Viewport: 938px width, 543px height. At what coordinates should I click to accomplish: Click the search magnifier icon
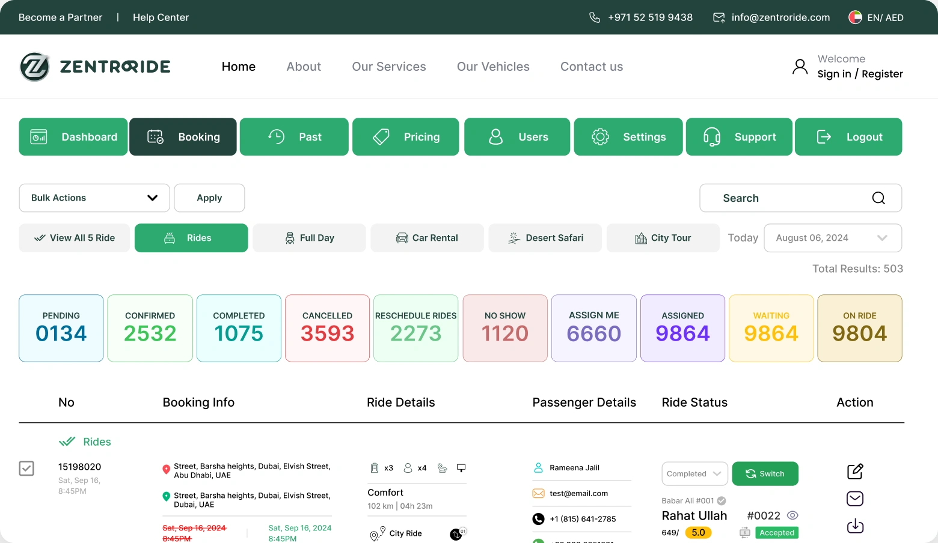pos(878,198)
